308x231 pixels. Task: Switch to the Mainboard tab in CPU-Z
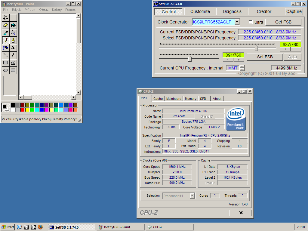pos(174,99)
